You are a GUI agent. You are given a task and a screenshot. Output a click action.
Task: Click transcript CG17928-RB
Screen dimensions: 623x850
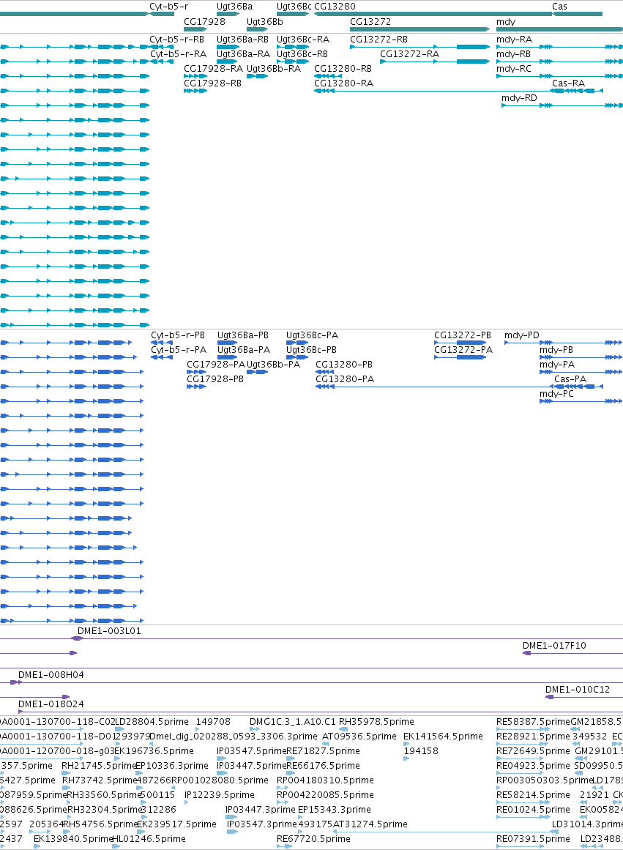point(212,83)
